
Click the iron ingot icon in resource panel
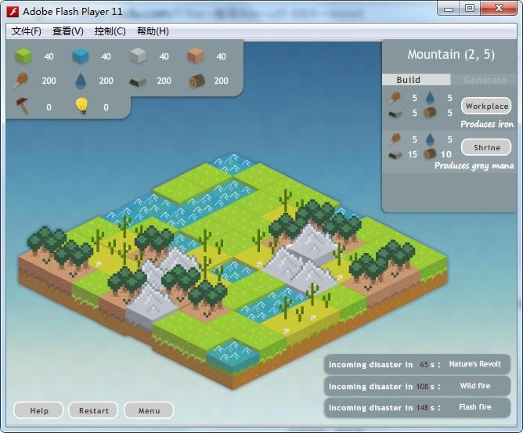click(x=138, y=81)
